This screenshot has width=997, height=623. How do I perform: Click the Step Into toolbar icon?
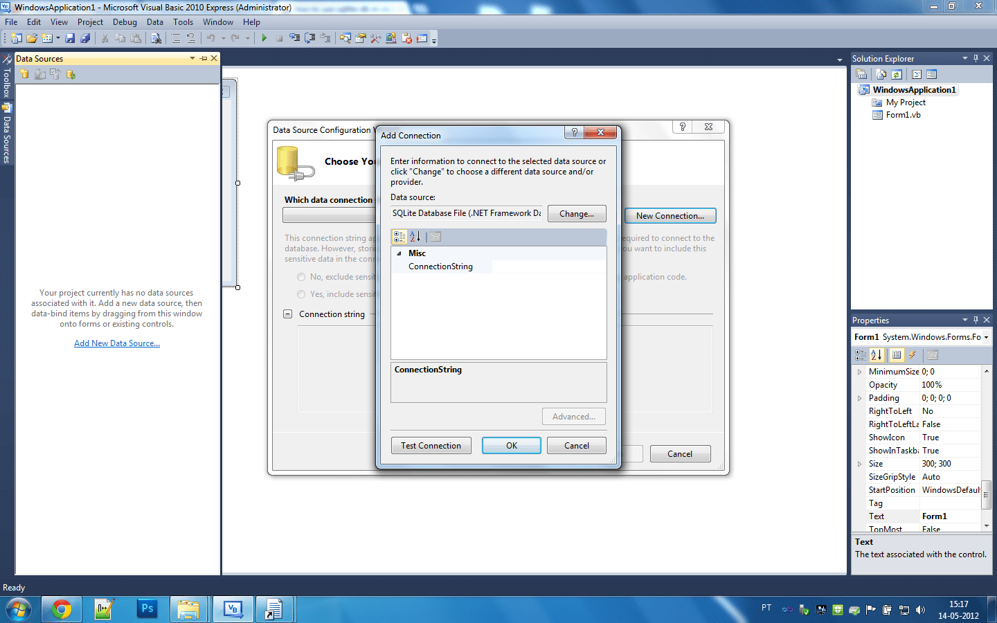[296, 38]
